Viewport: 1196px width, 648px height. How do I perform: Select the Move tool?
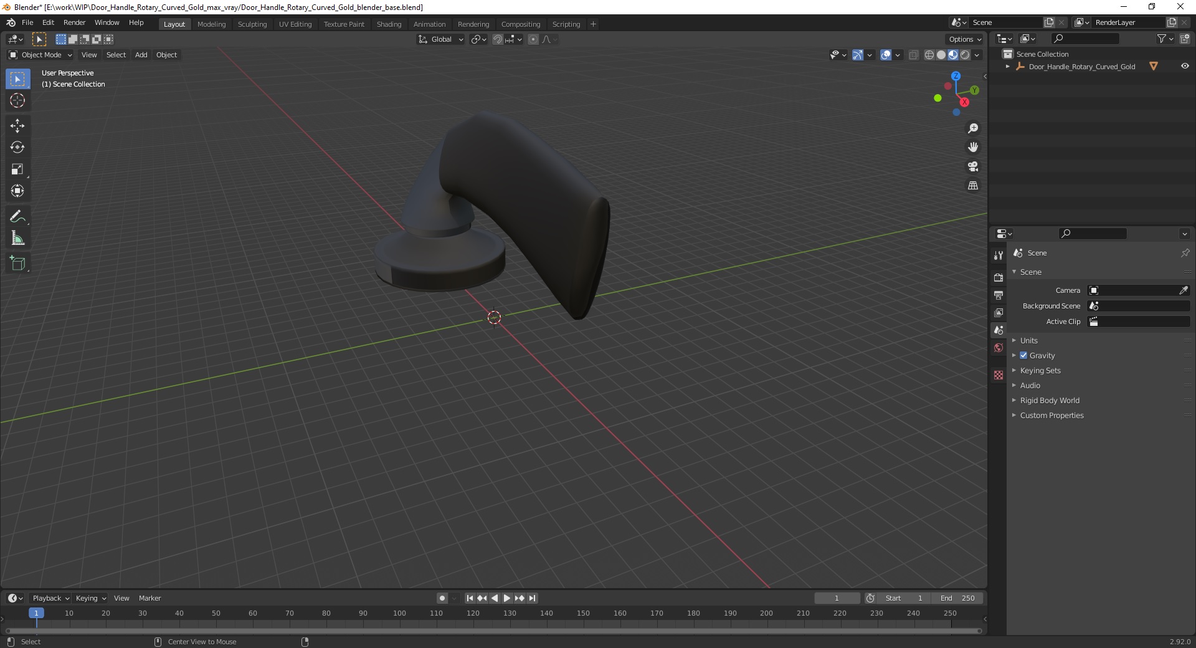17,126
